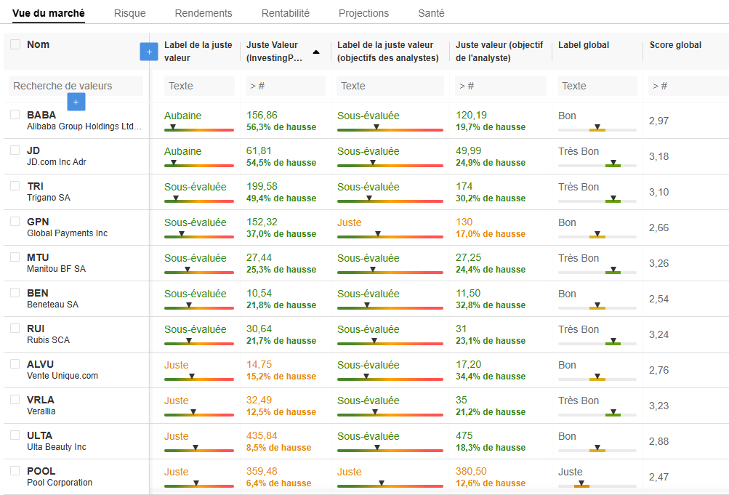Click JD's Très Bon global label gauge
The height and width of the screenshot is (495, 729).
point(597,164)
